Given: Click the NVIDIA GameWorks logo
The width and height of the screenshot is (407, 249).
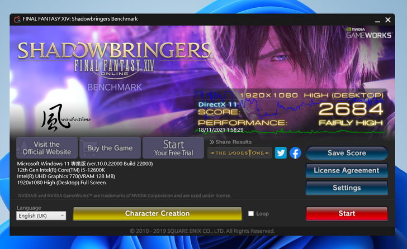Looking at the screenshot, I should (368, 33).
